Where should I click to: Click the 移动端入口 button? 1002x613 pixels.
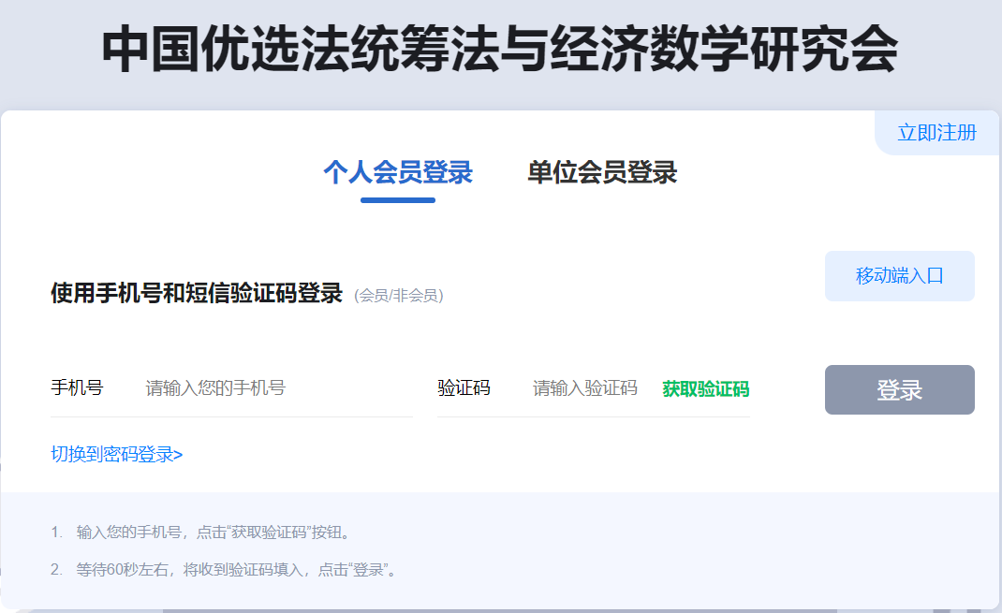[x=898, y=275]
